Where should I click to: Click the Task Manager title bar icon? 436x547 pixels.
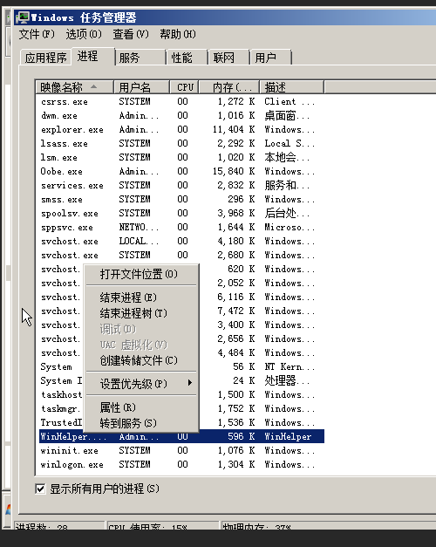click(23, 17)
